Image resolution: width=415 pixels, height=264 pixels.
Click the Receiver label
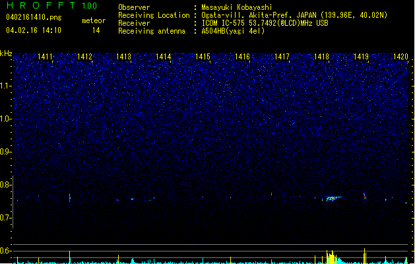tap(134, 23)
